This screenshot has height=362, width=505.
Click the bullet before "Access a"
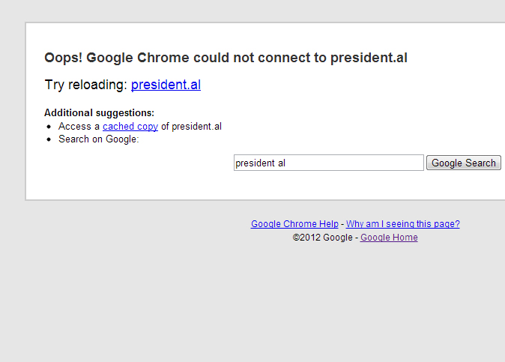click(x=49, y=127)
